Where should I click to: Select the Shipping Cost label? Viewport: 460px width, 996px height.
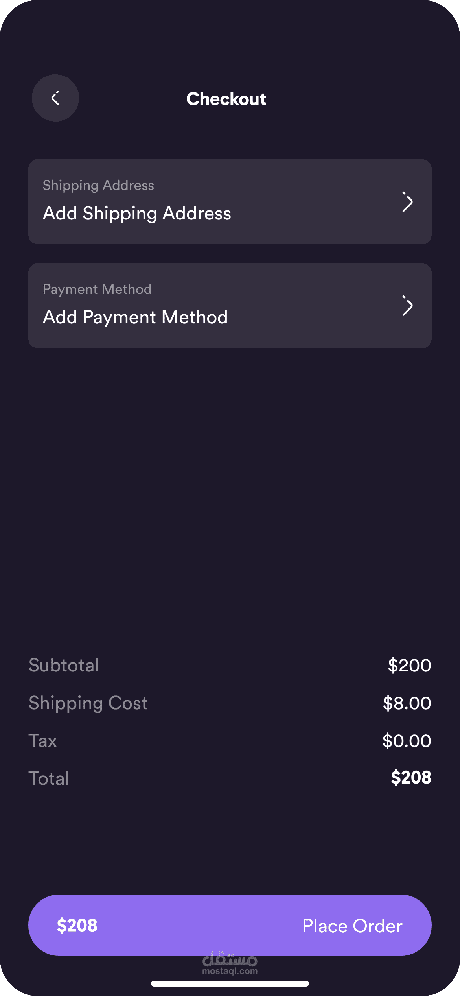point(88,703)
